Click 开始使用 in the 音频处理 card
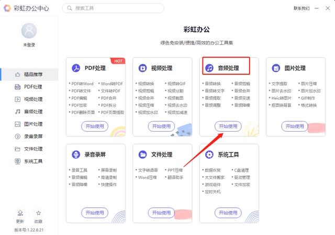The image size is (335, 235). click(x=228, y=126)
